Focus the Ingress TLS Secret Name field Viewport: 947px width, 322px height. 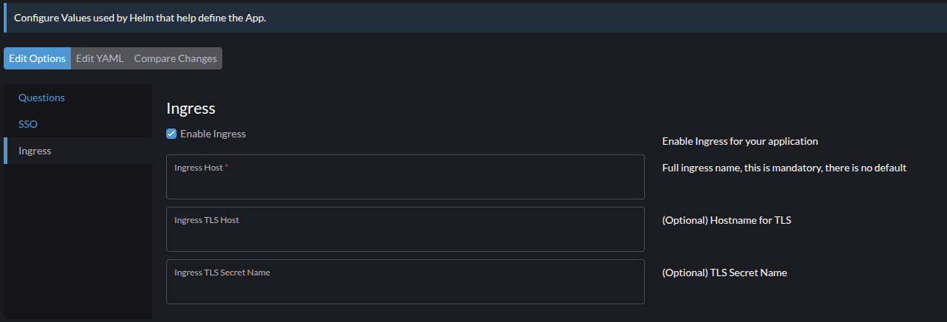405,288
